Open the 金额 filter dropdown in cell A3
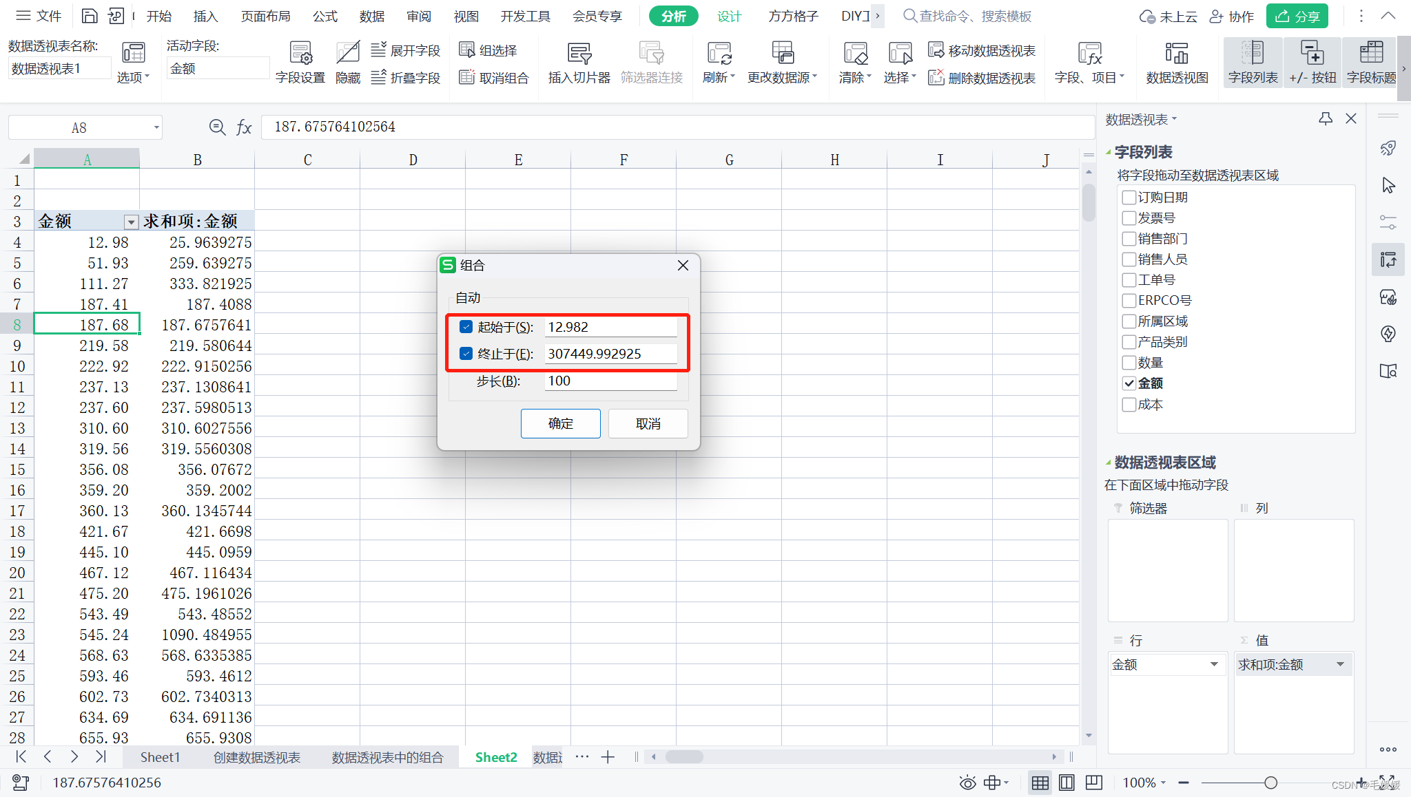Screen dimensions: 1411x797 (131, 222)
